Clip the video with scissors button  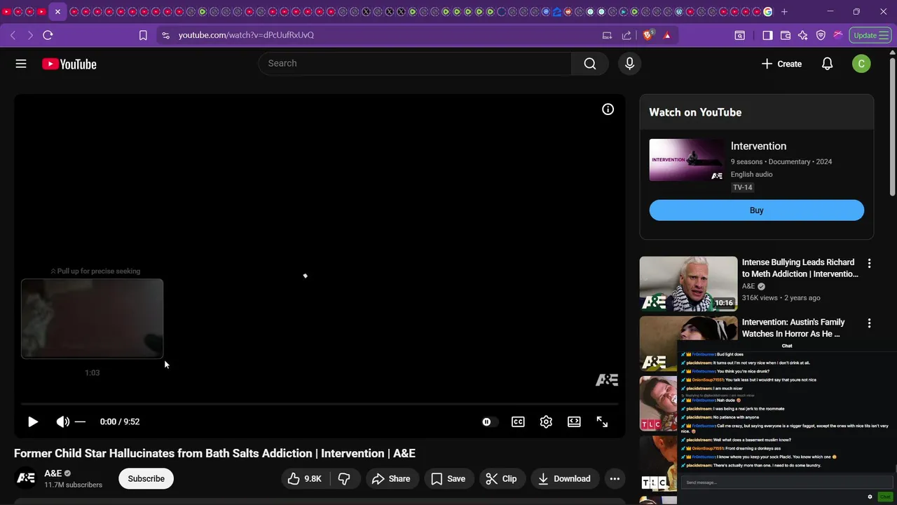(502, 478)
